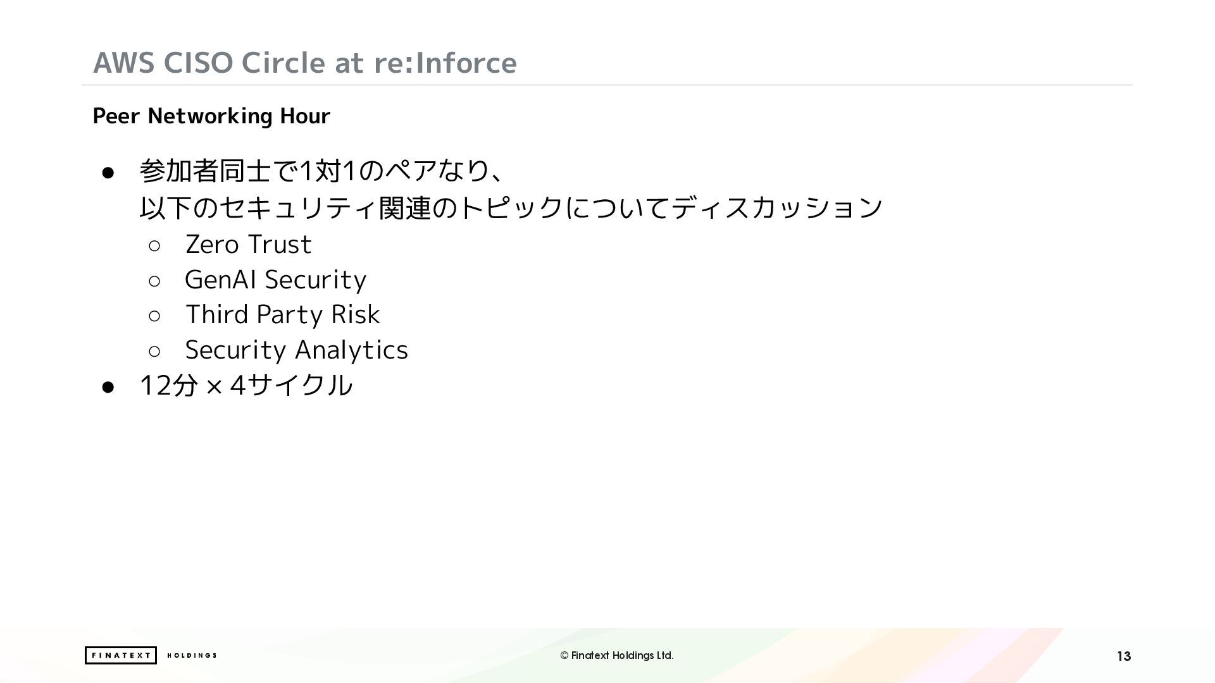Image resolution: width=1215 pixels, height=683 pixels.
Task: Click the slide title AWS CISO Circle
Action: click(305, 62)
